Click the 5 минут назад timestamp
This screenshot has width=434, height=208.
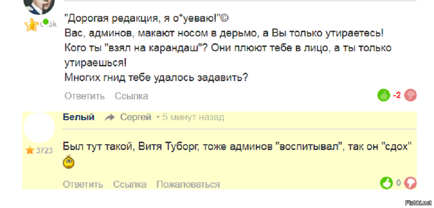point(193,117)
